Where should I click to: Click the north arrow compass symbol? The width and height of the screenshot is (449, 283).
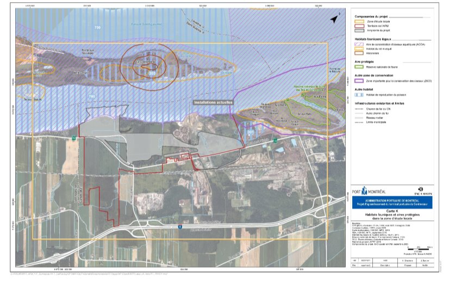click(334, 19)
